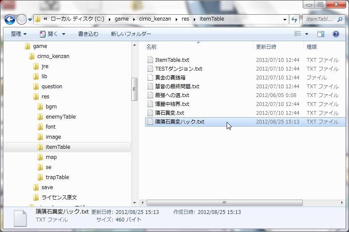Click the address bar folder icon
The image size is (349, 232).
(37, 19)
